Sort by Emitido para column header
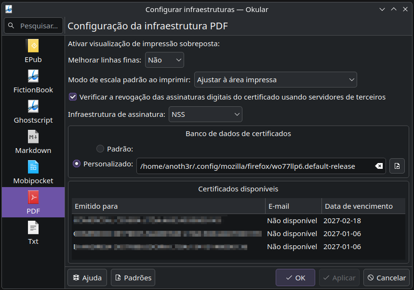Viewport: 414px width, 290px height. pyautogui.click(x=169, y=206)
